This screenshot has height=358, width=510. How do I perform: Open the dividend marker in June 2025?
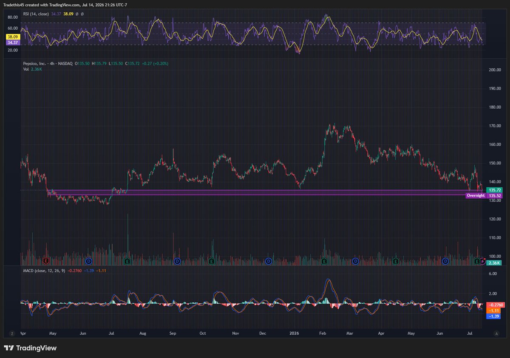[x=89, y=260]
